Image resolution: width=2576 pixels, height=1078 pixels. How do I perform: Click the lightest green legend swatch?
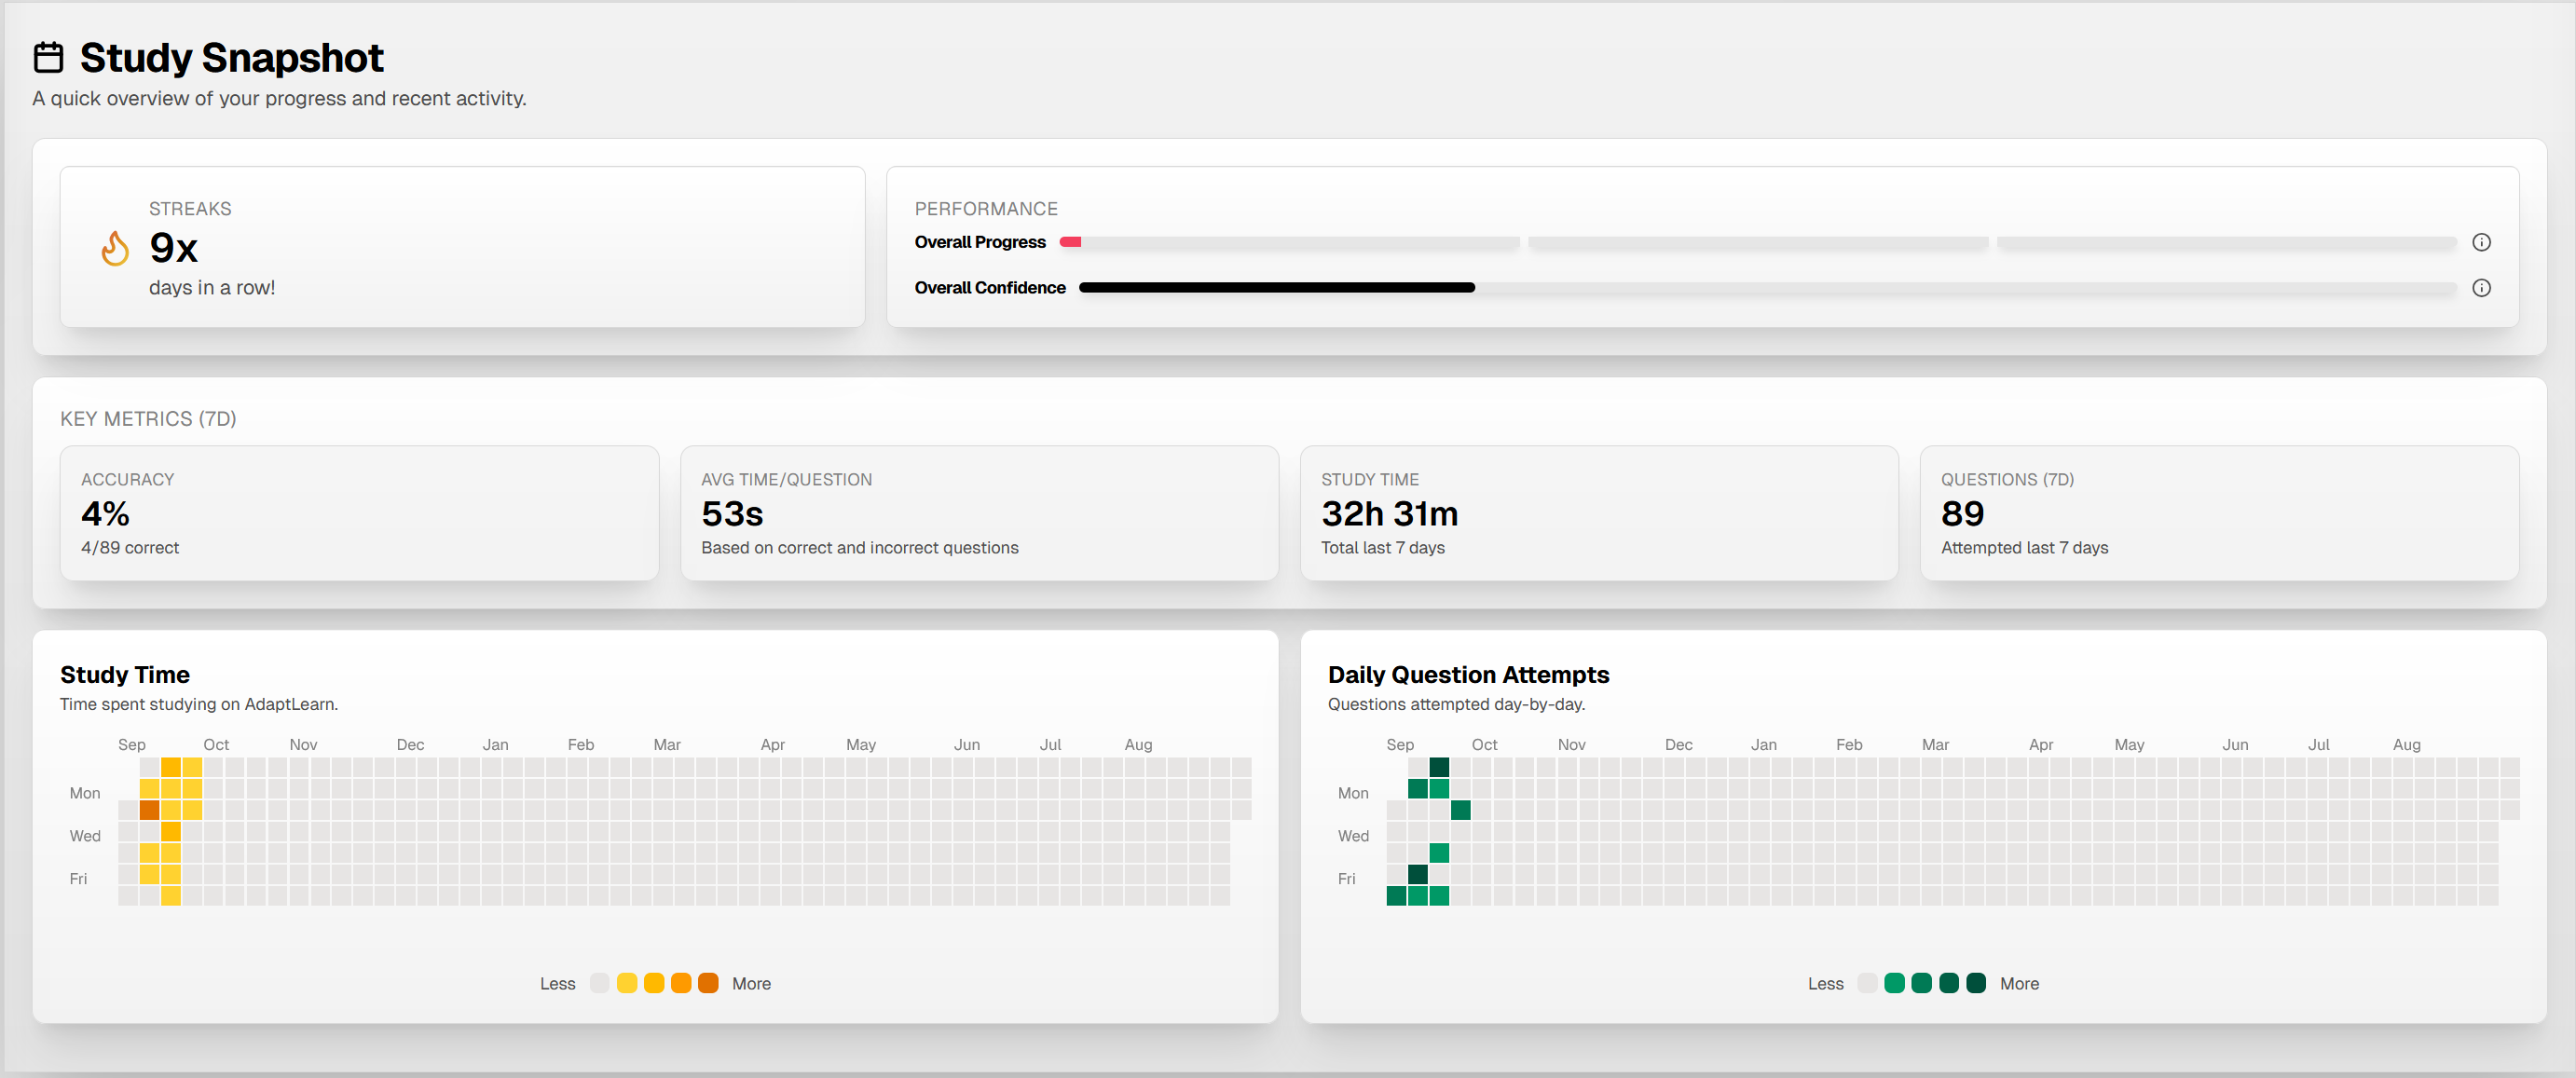[1894, 983]
